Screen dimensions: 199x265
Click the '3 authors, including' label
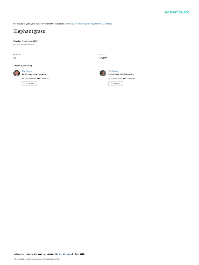click(23, 65)
